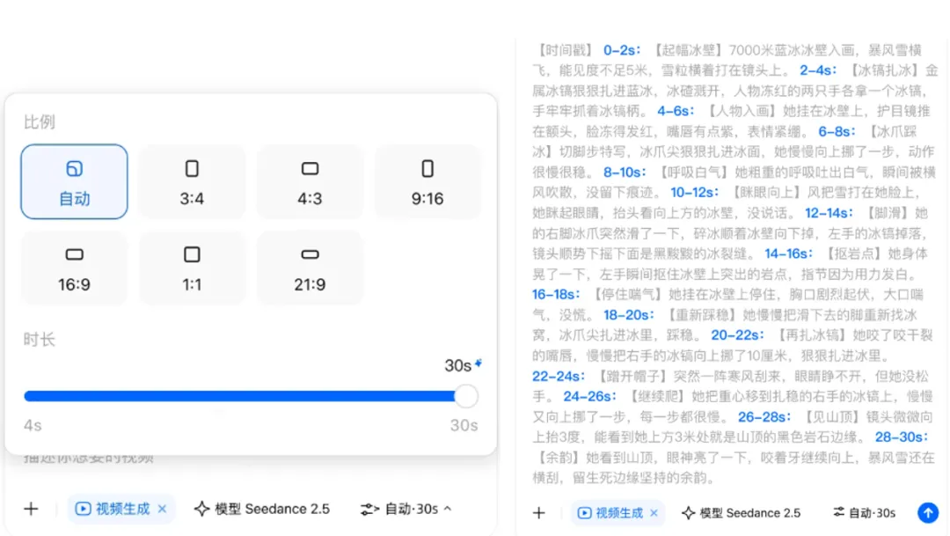Choose the 16:9 aspect ratio

point(74,268)
